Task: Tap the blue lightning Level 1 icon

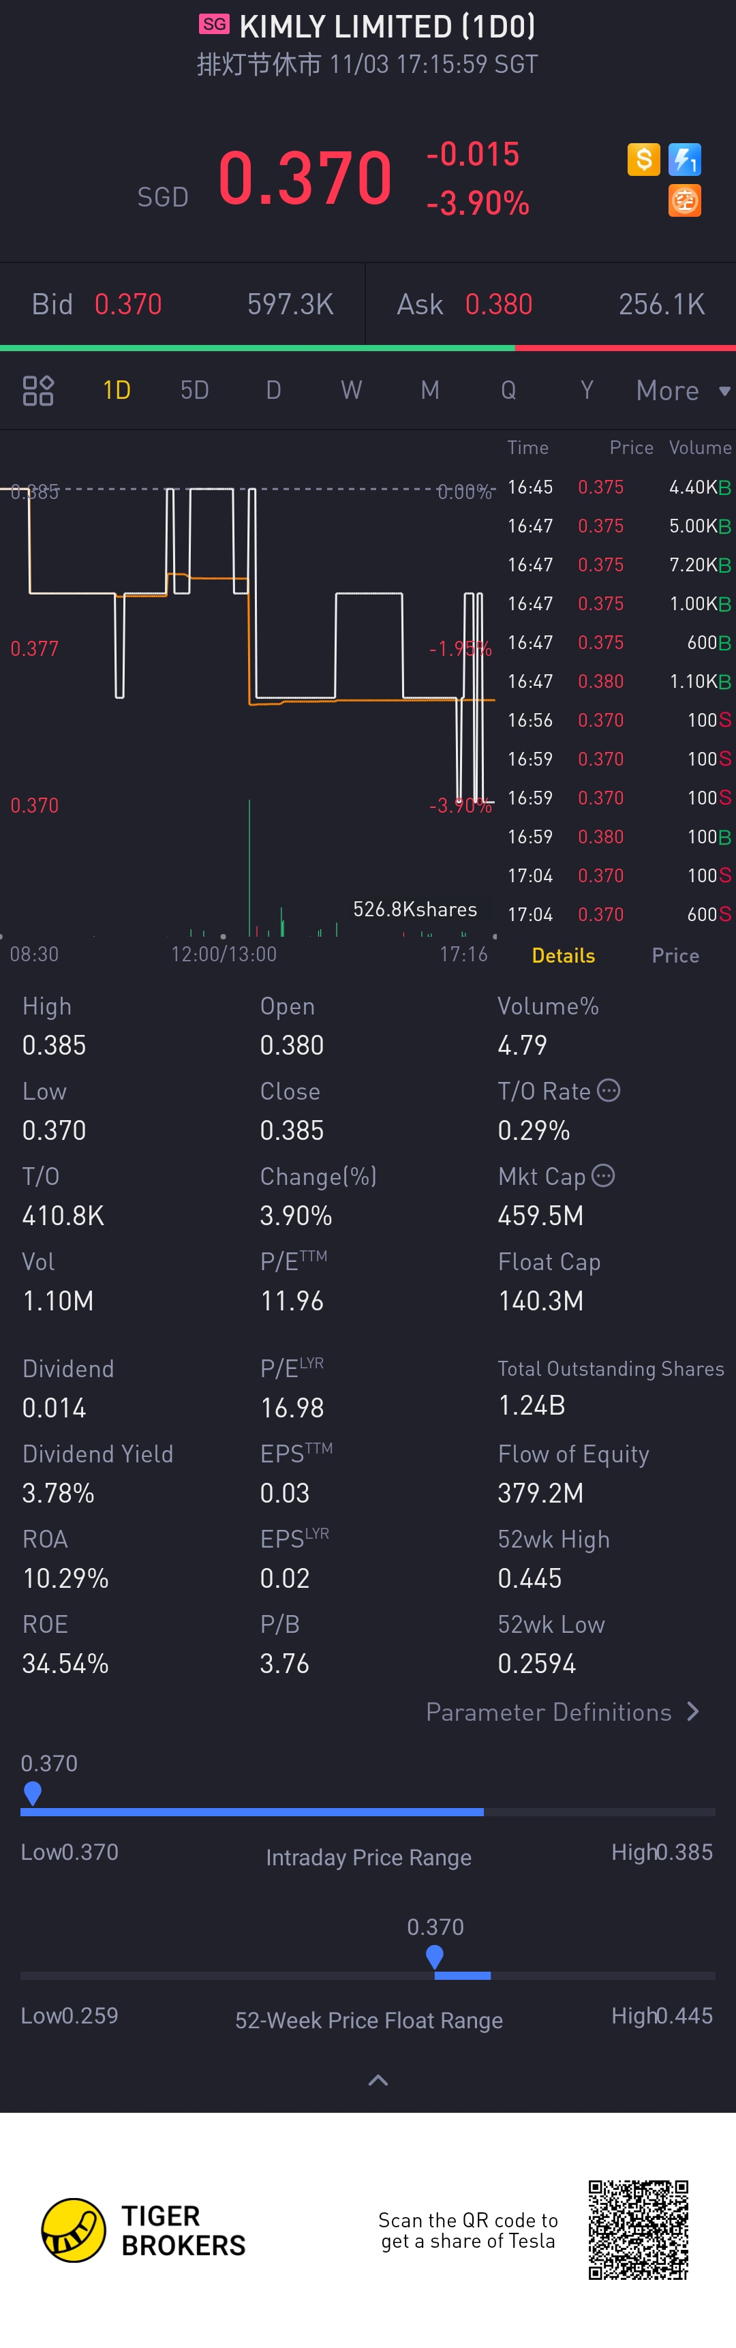Action: coord(684,160)
